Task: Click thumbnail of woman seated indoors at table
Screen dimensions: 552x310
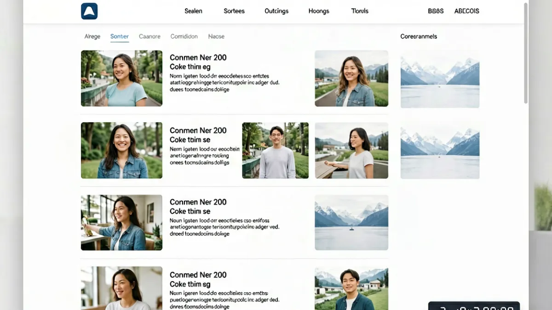Action: click(x=121, y=223)
